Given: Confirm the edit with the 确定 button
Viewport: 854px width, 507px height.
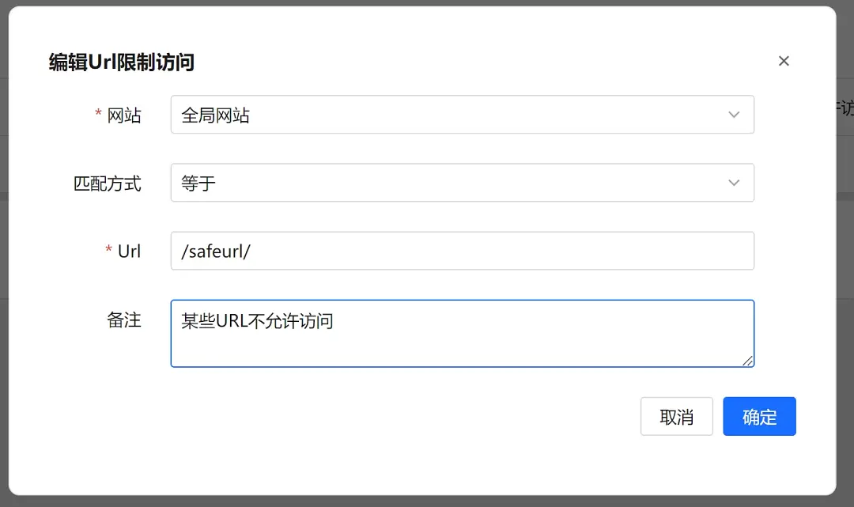Looking at the screenshot, I should (759, 416).
